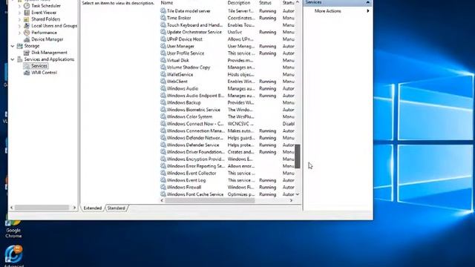Switch to the Extended tab
Viewport: 475px width, 267px height.
pos(92,208)
